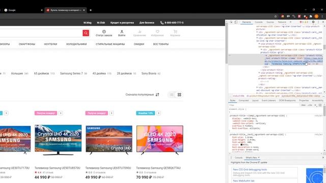Click arrow beside first pink promo badge
Image resolution: width=326 pixels, height=183 pixels.
click(x=61, y=113)
